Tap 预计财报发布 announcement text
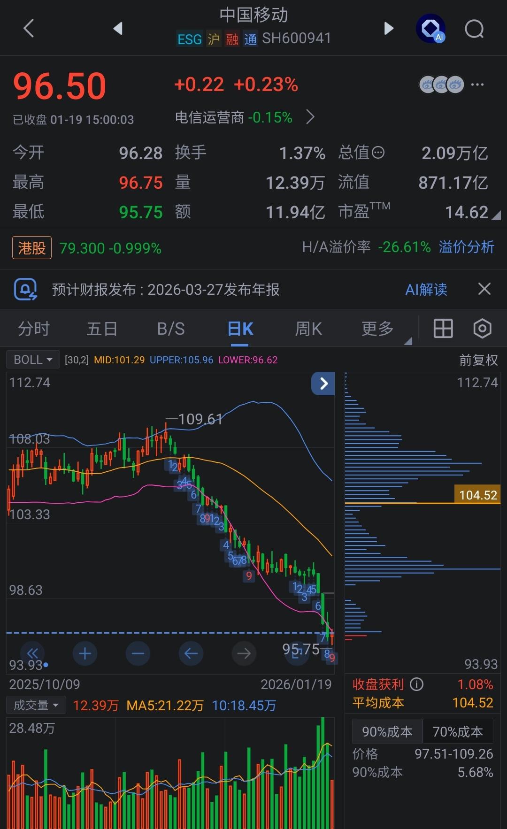 click(x=166, y=289)
